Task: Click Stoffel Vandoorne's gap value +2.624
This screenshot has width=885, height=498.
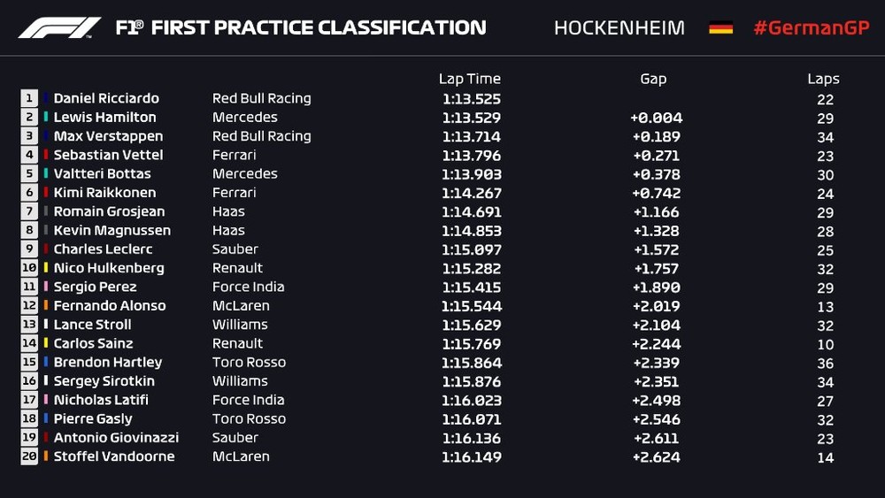Action: tap(657, 457)
